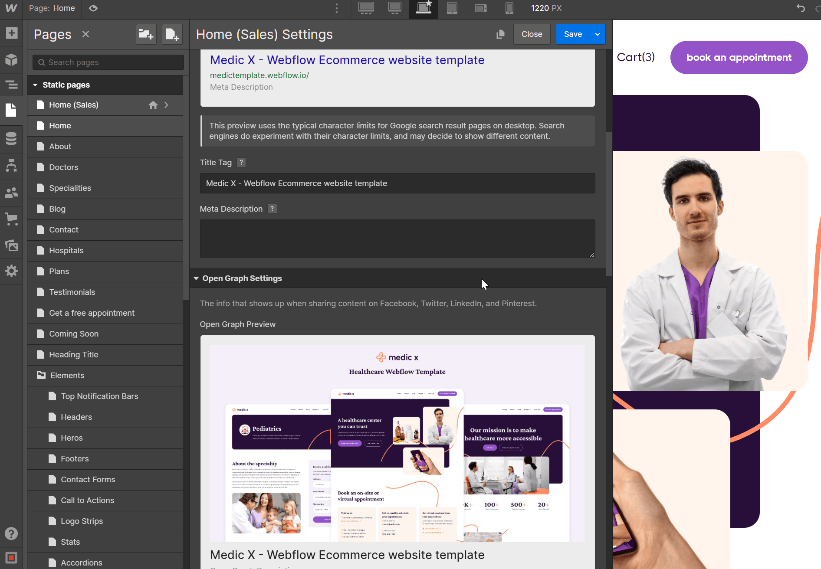821x569 pixels.
Task: Open the Logic flows panel
Action: point(11,165)
